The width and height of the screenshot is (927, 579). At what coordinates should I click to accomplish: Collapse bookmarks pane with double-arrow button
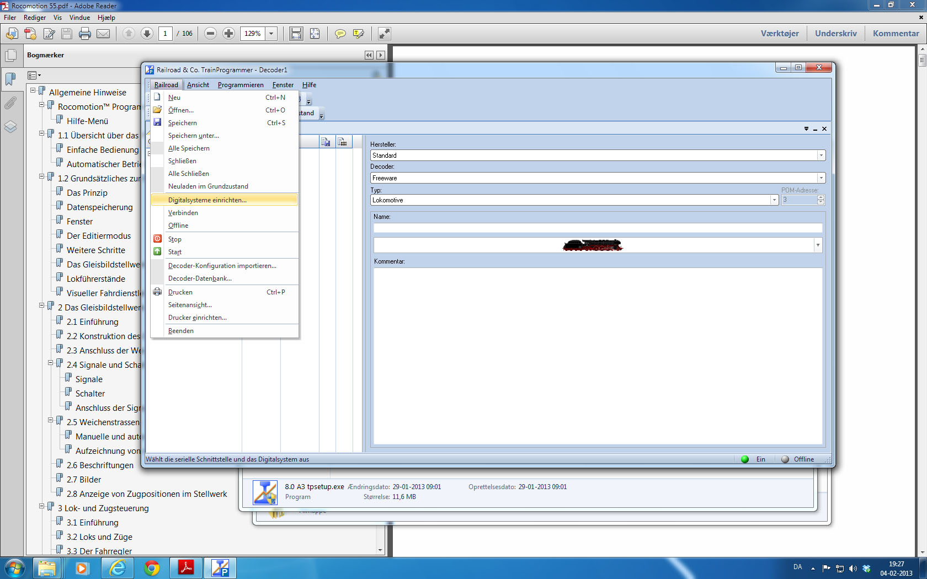[x=369, y=55]
